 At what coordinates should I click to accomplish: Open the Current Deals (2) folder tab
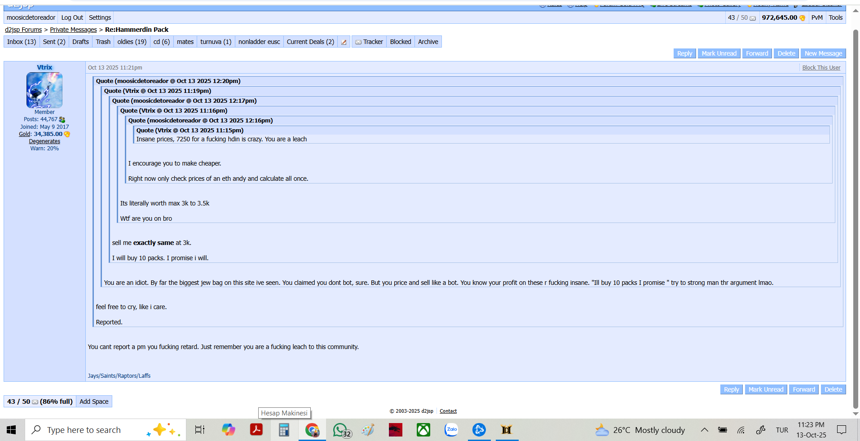click(310, 42)
